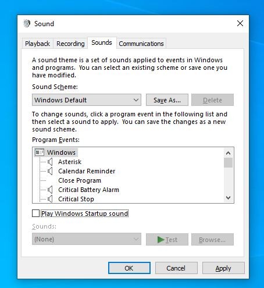Select the Critical Battery Alarm event
The height and width of the screenshot is (288, 264).
pyautogui.click(x=88, y=190)
